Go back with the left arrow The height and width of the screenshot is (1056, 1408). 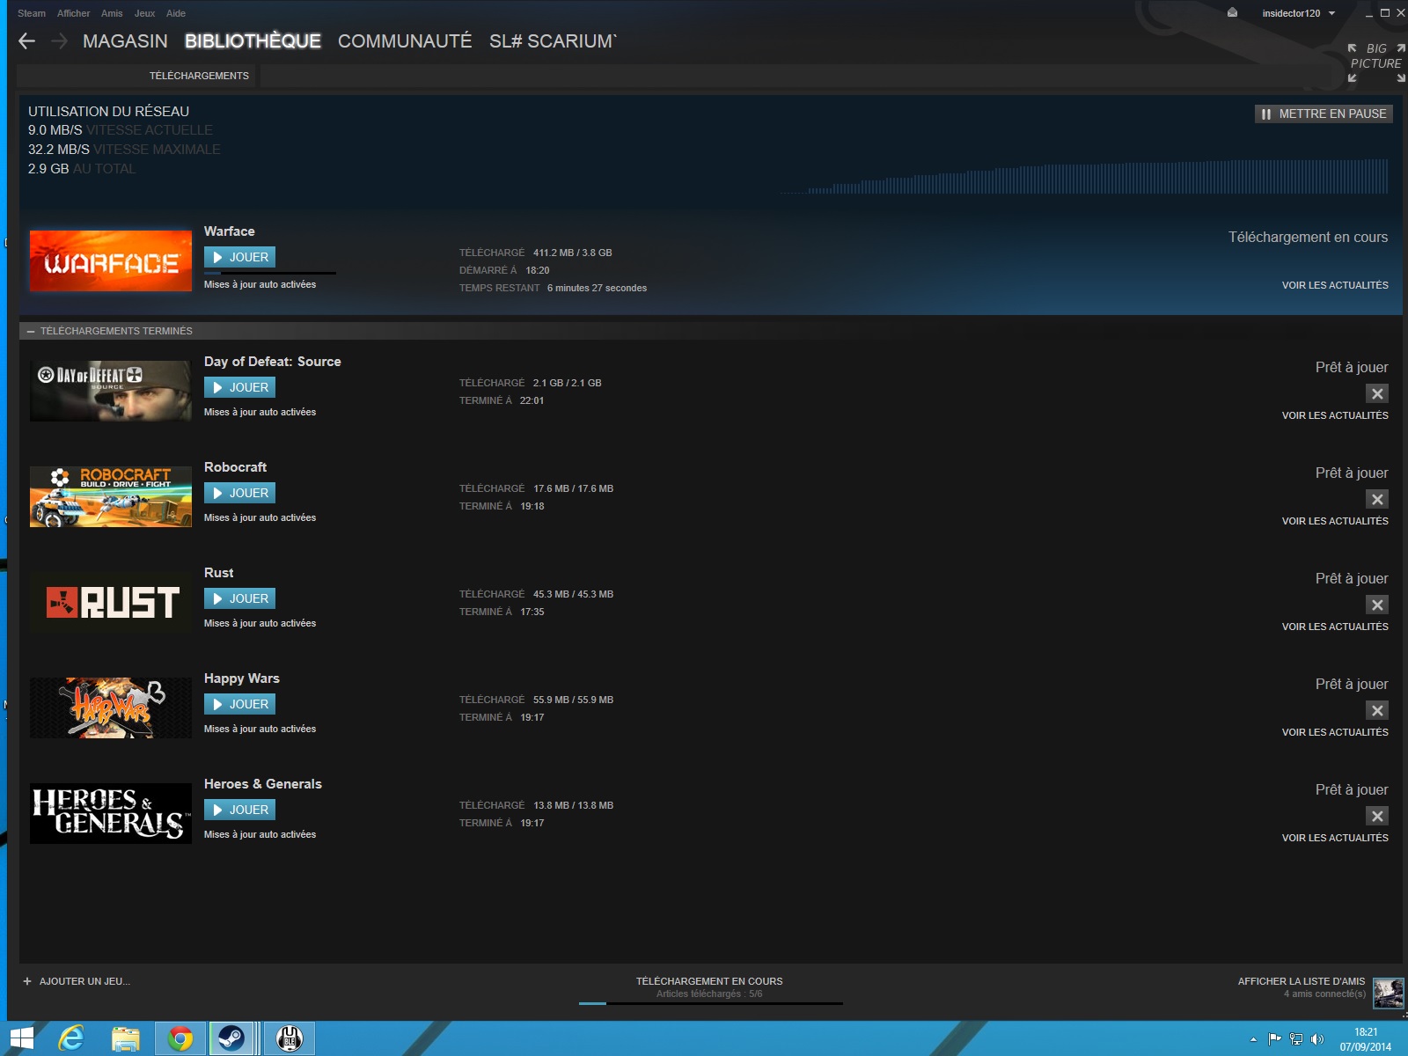coord(27,41)
